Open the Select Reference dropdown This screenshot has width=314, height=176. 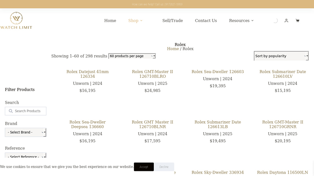coord(26,156)
